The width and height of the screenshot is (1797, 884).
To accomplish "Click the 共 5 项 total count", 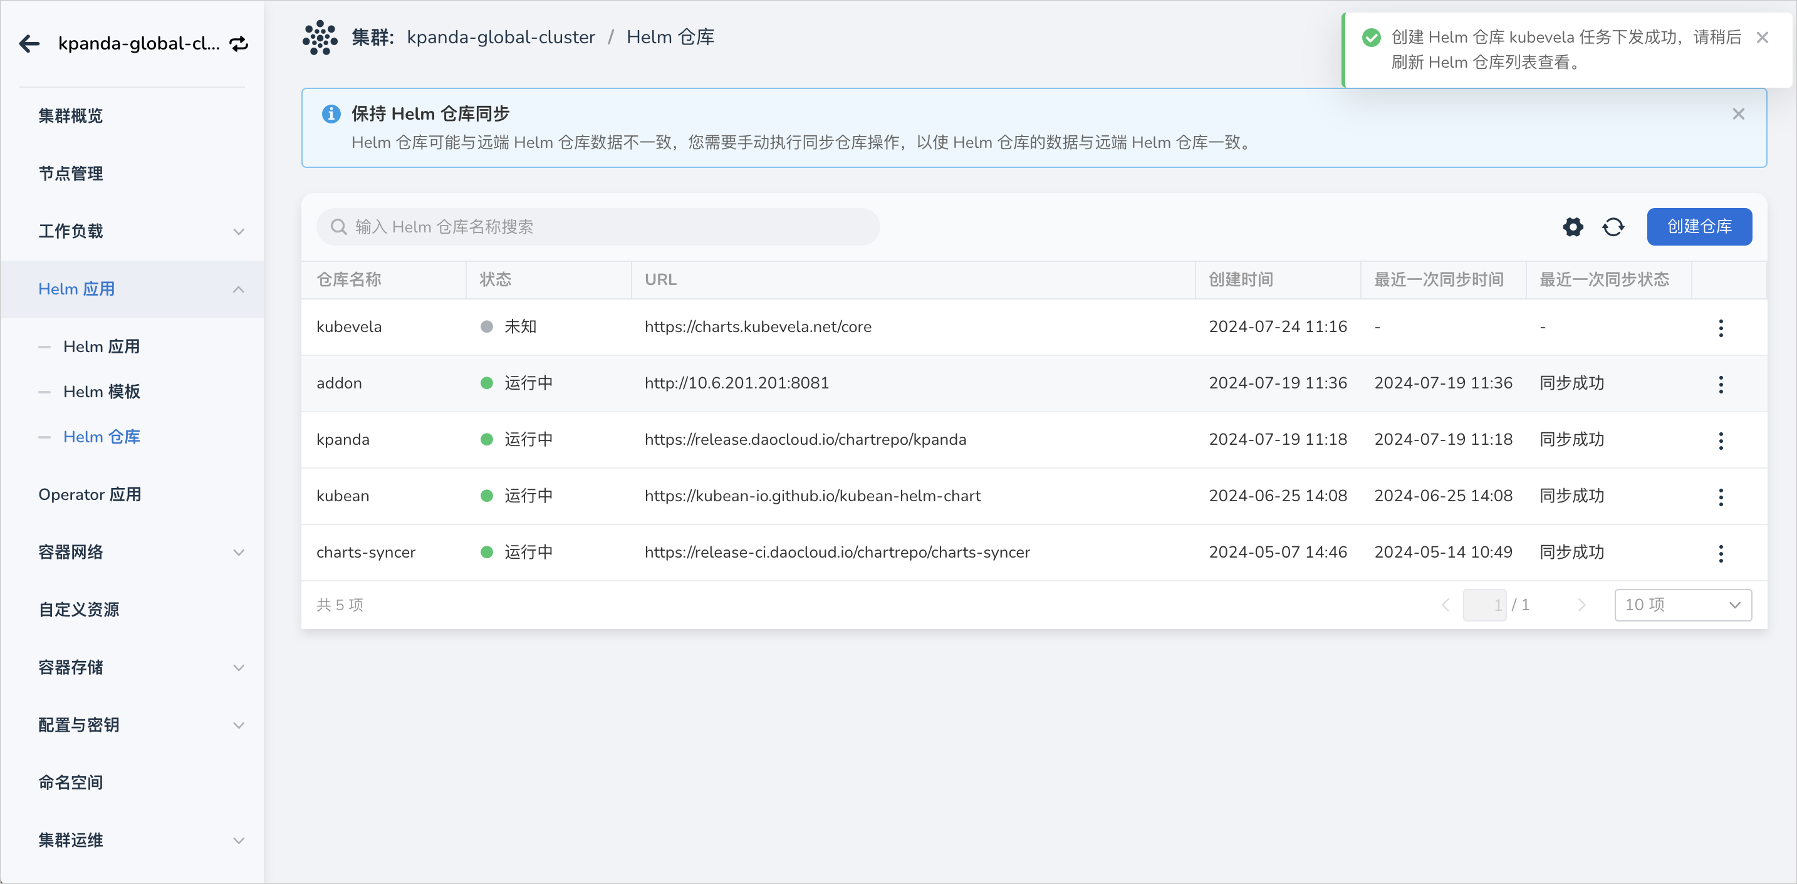I will click(x=340, y=605).
